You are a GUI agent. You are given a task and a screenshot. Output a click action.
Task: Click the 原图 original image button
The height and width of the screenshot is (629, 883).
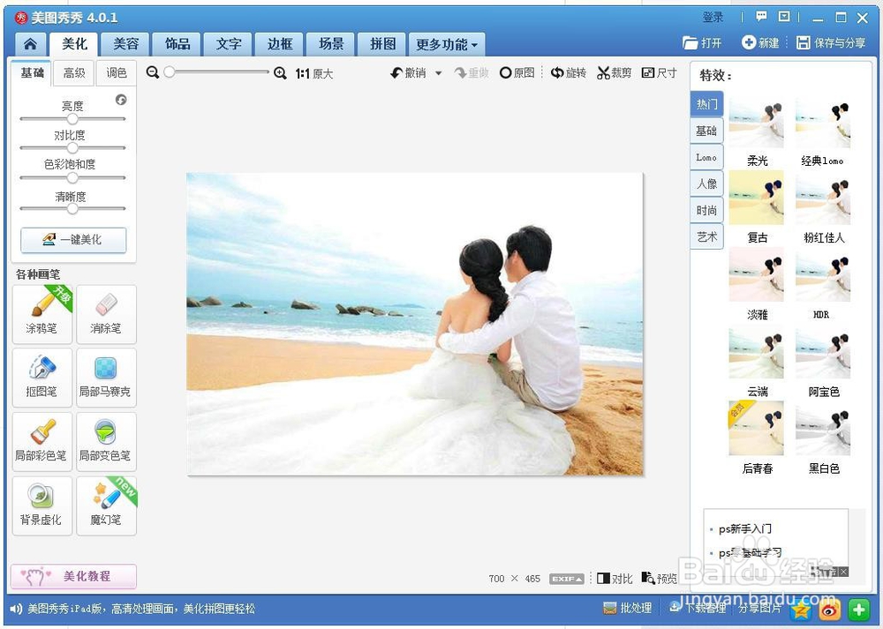coord(517,72)
